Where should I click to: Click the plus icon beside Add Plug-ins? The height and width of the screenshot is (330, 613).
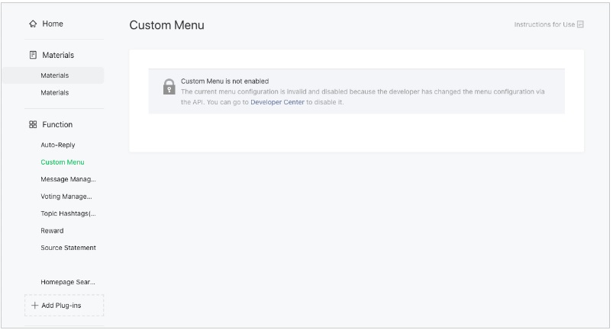pos(35,306)
